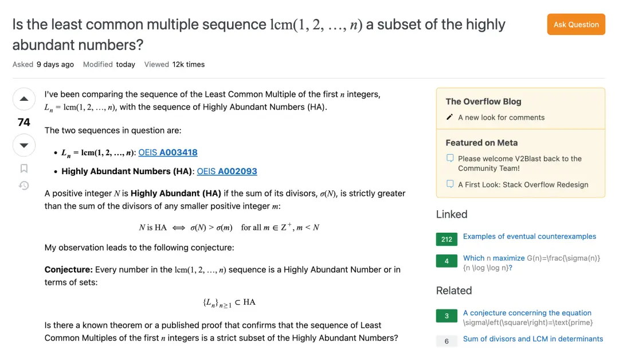This screenshot has width=619, height=349.
Task: Click the 'Modified today' timestamp
Action: (126, 65)
